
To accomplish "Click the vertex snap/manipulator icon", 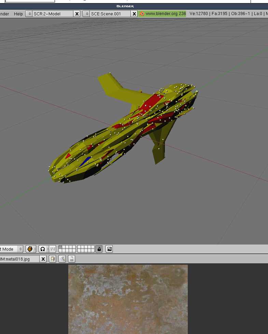I will tap(53, 249).
